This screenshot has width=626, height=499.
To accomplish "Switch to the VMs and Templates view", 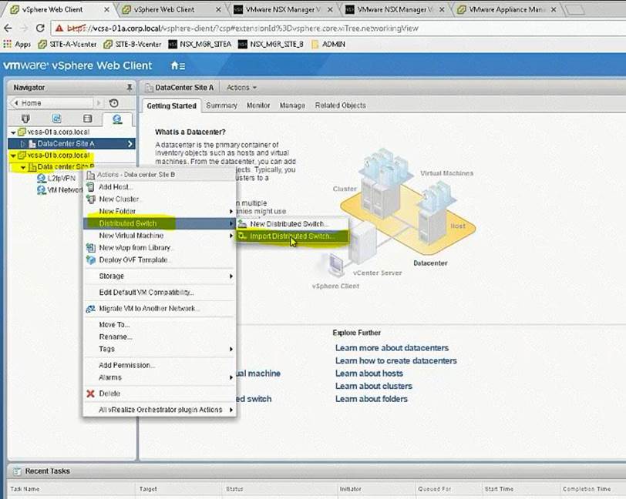I will click(56, 119).
